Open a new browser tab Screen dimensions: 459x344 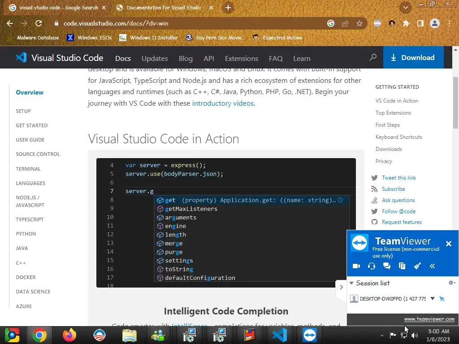228,8
